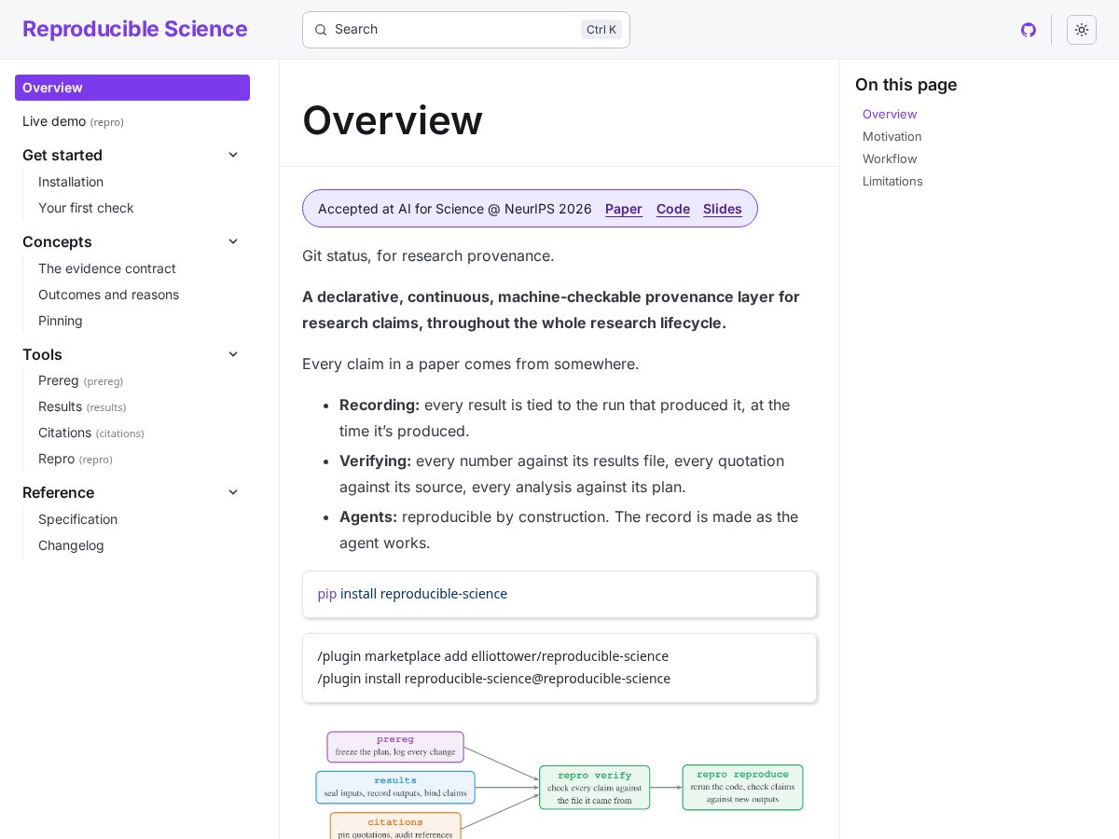The image size is (1119, 839).
Task: Click the Code link in banner
Action: click(x=673, y=209)
